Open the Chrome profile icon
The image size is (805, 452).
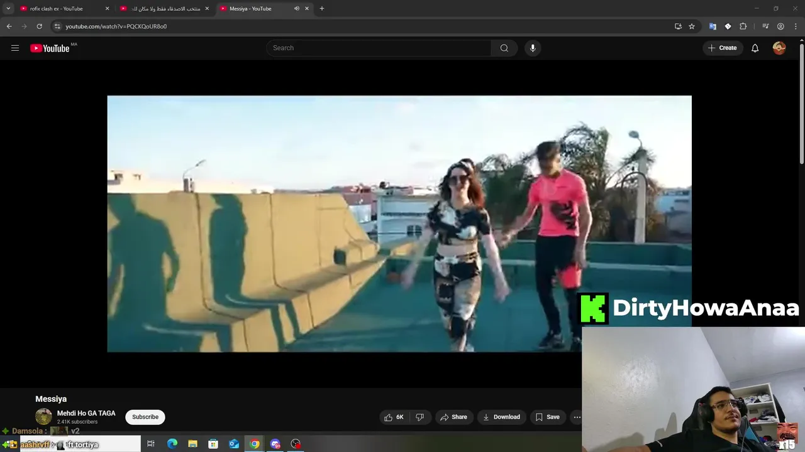780,26
